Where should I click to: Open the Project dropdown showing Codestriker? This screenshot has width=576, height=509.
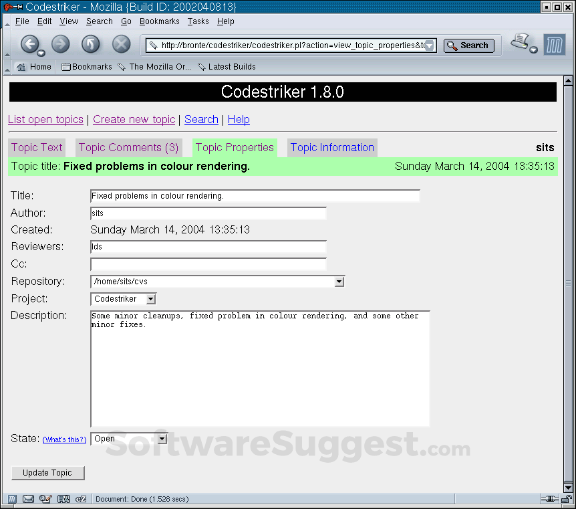[x=150, y=298]
